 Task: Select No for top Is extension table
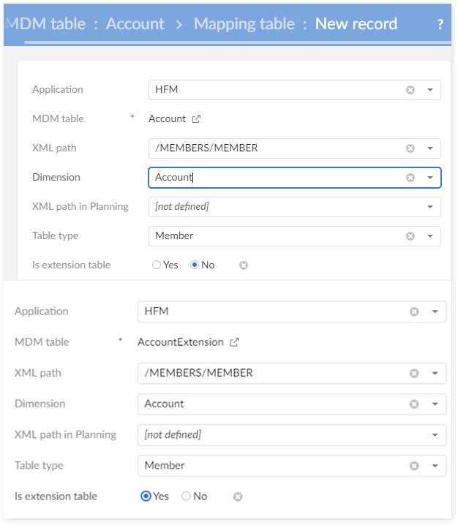pyautogui.click(x=195, y=265)
